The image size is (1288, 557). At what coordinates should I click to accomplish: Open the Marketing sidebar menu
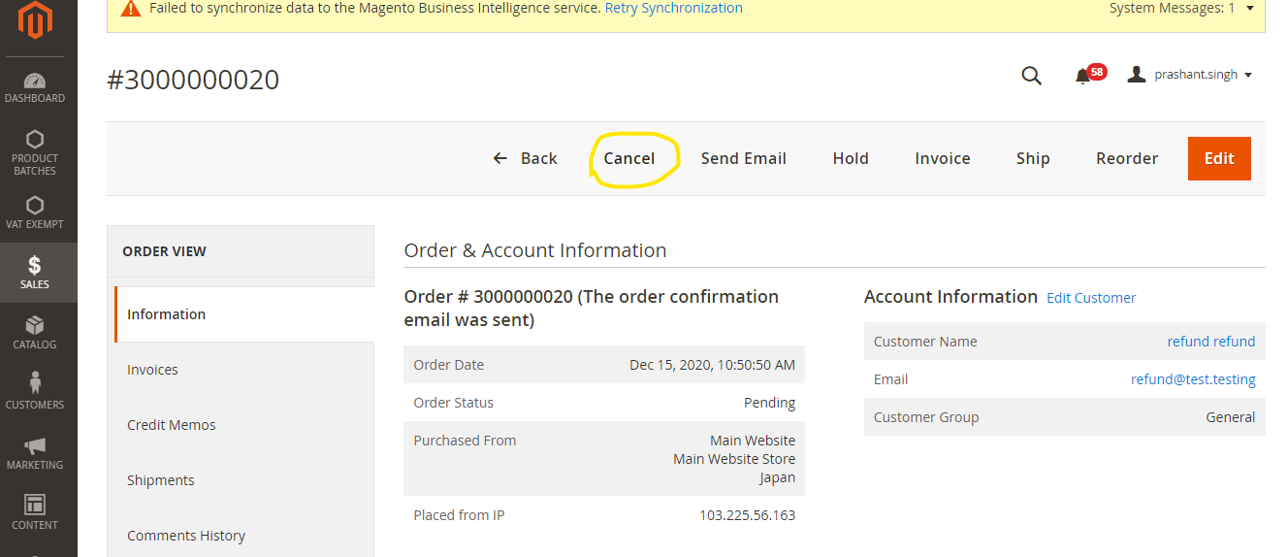pyautogui.click(x=35, y=452)
